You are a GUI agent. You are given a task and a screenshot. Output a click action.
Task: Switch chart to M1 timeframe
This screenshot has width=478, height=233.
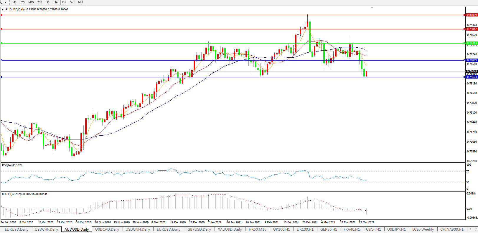click(x=14, y=2)
